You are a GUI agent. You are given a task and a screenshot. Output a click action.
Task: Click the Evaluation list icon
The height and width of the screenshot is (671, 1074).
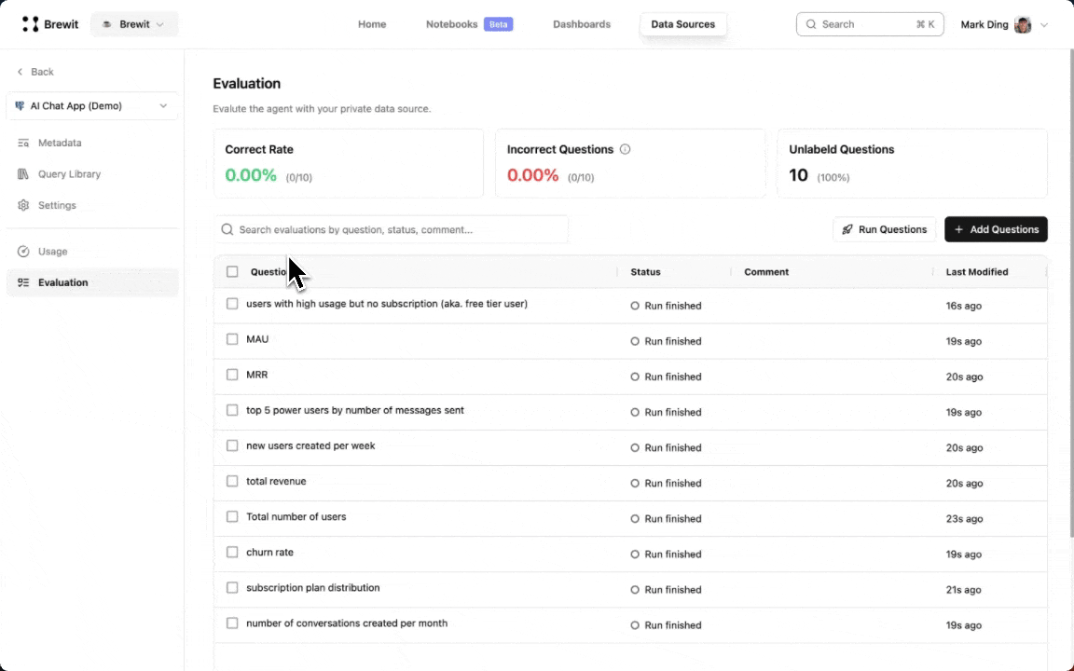click(x=23, y=282)
